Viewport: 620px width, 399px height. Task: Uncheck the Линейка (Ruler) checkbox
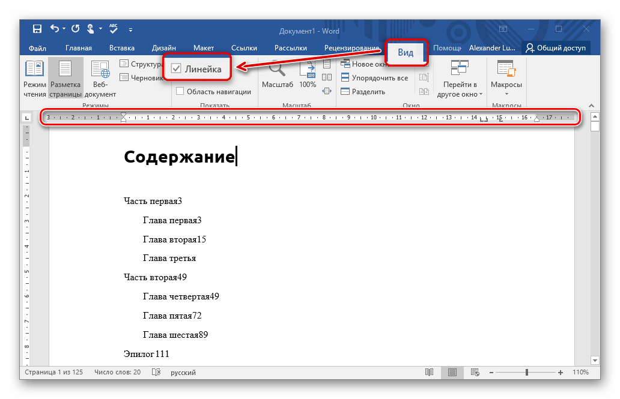(x=176, y=69)
